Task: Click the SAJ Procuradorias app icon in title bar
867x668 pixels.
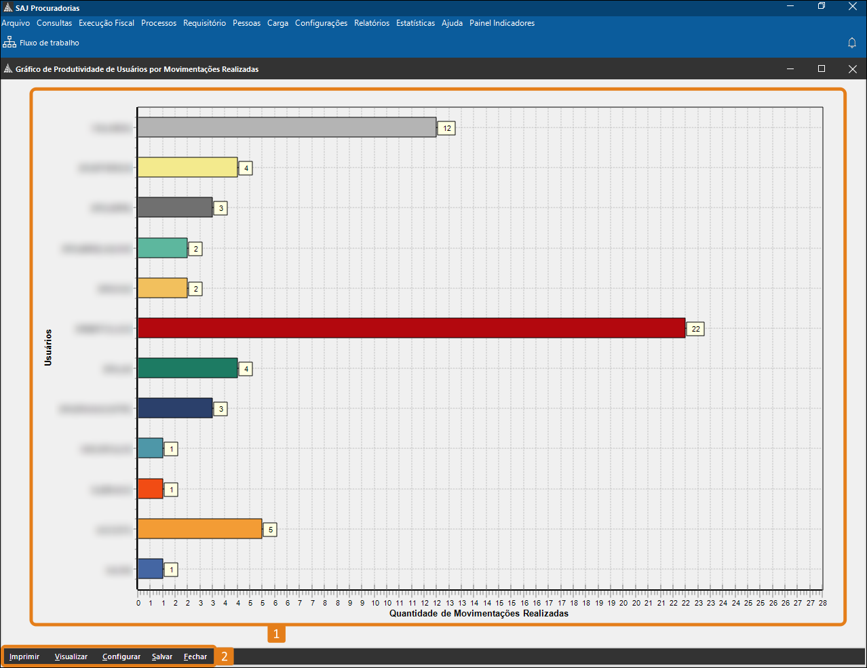Action: pos(8,7)
